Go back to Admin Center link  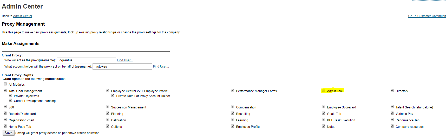click(x=23, y=16)
